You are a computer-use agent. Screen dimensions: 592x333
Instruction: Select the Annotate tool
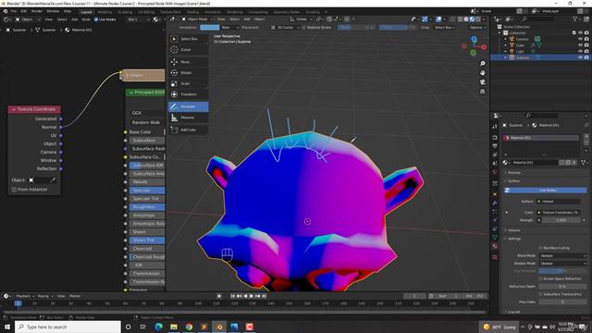tap(188, 106)
